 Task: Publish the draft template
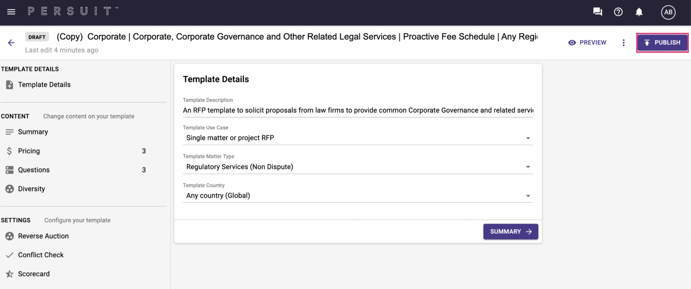[x=662, y=43]
